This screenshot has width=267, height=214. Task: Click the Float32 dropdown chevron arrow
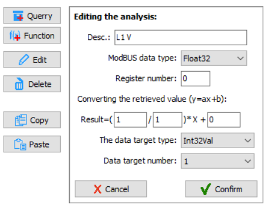[x=240, y=58]
